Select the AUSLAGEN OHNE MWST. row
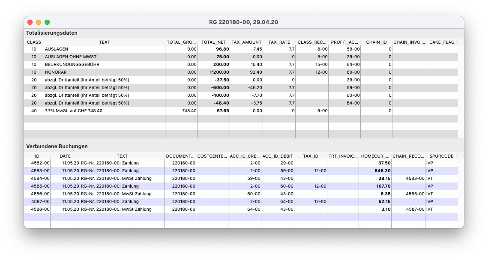488x260 pixels. pyautogui.click(x=241, y=57)
